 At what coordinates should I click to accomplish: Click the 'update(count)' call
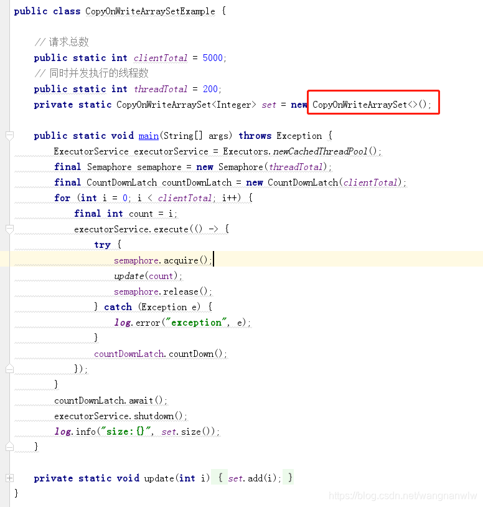(x=148, y=276)
